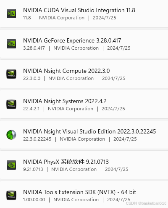Click the NVIDIA CUDA Visual Studio Integration icon

coord(11,13)
